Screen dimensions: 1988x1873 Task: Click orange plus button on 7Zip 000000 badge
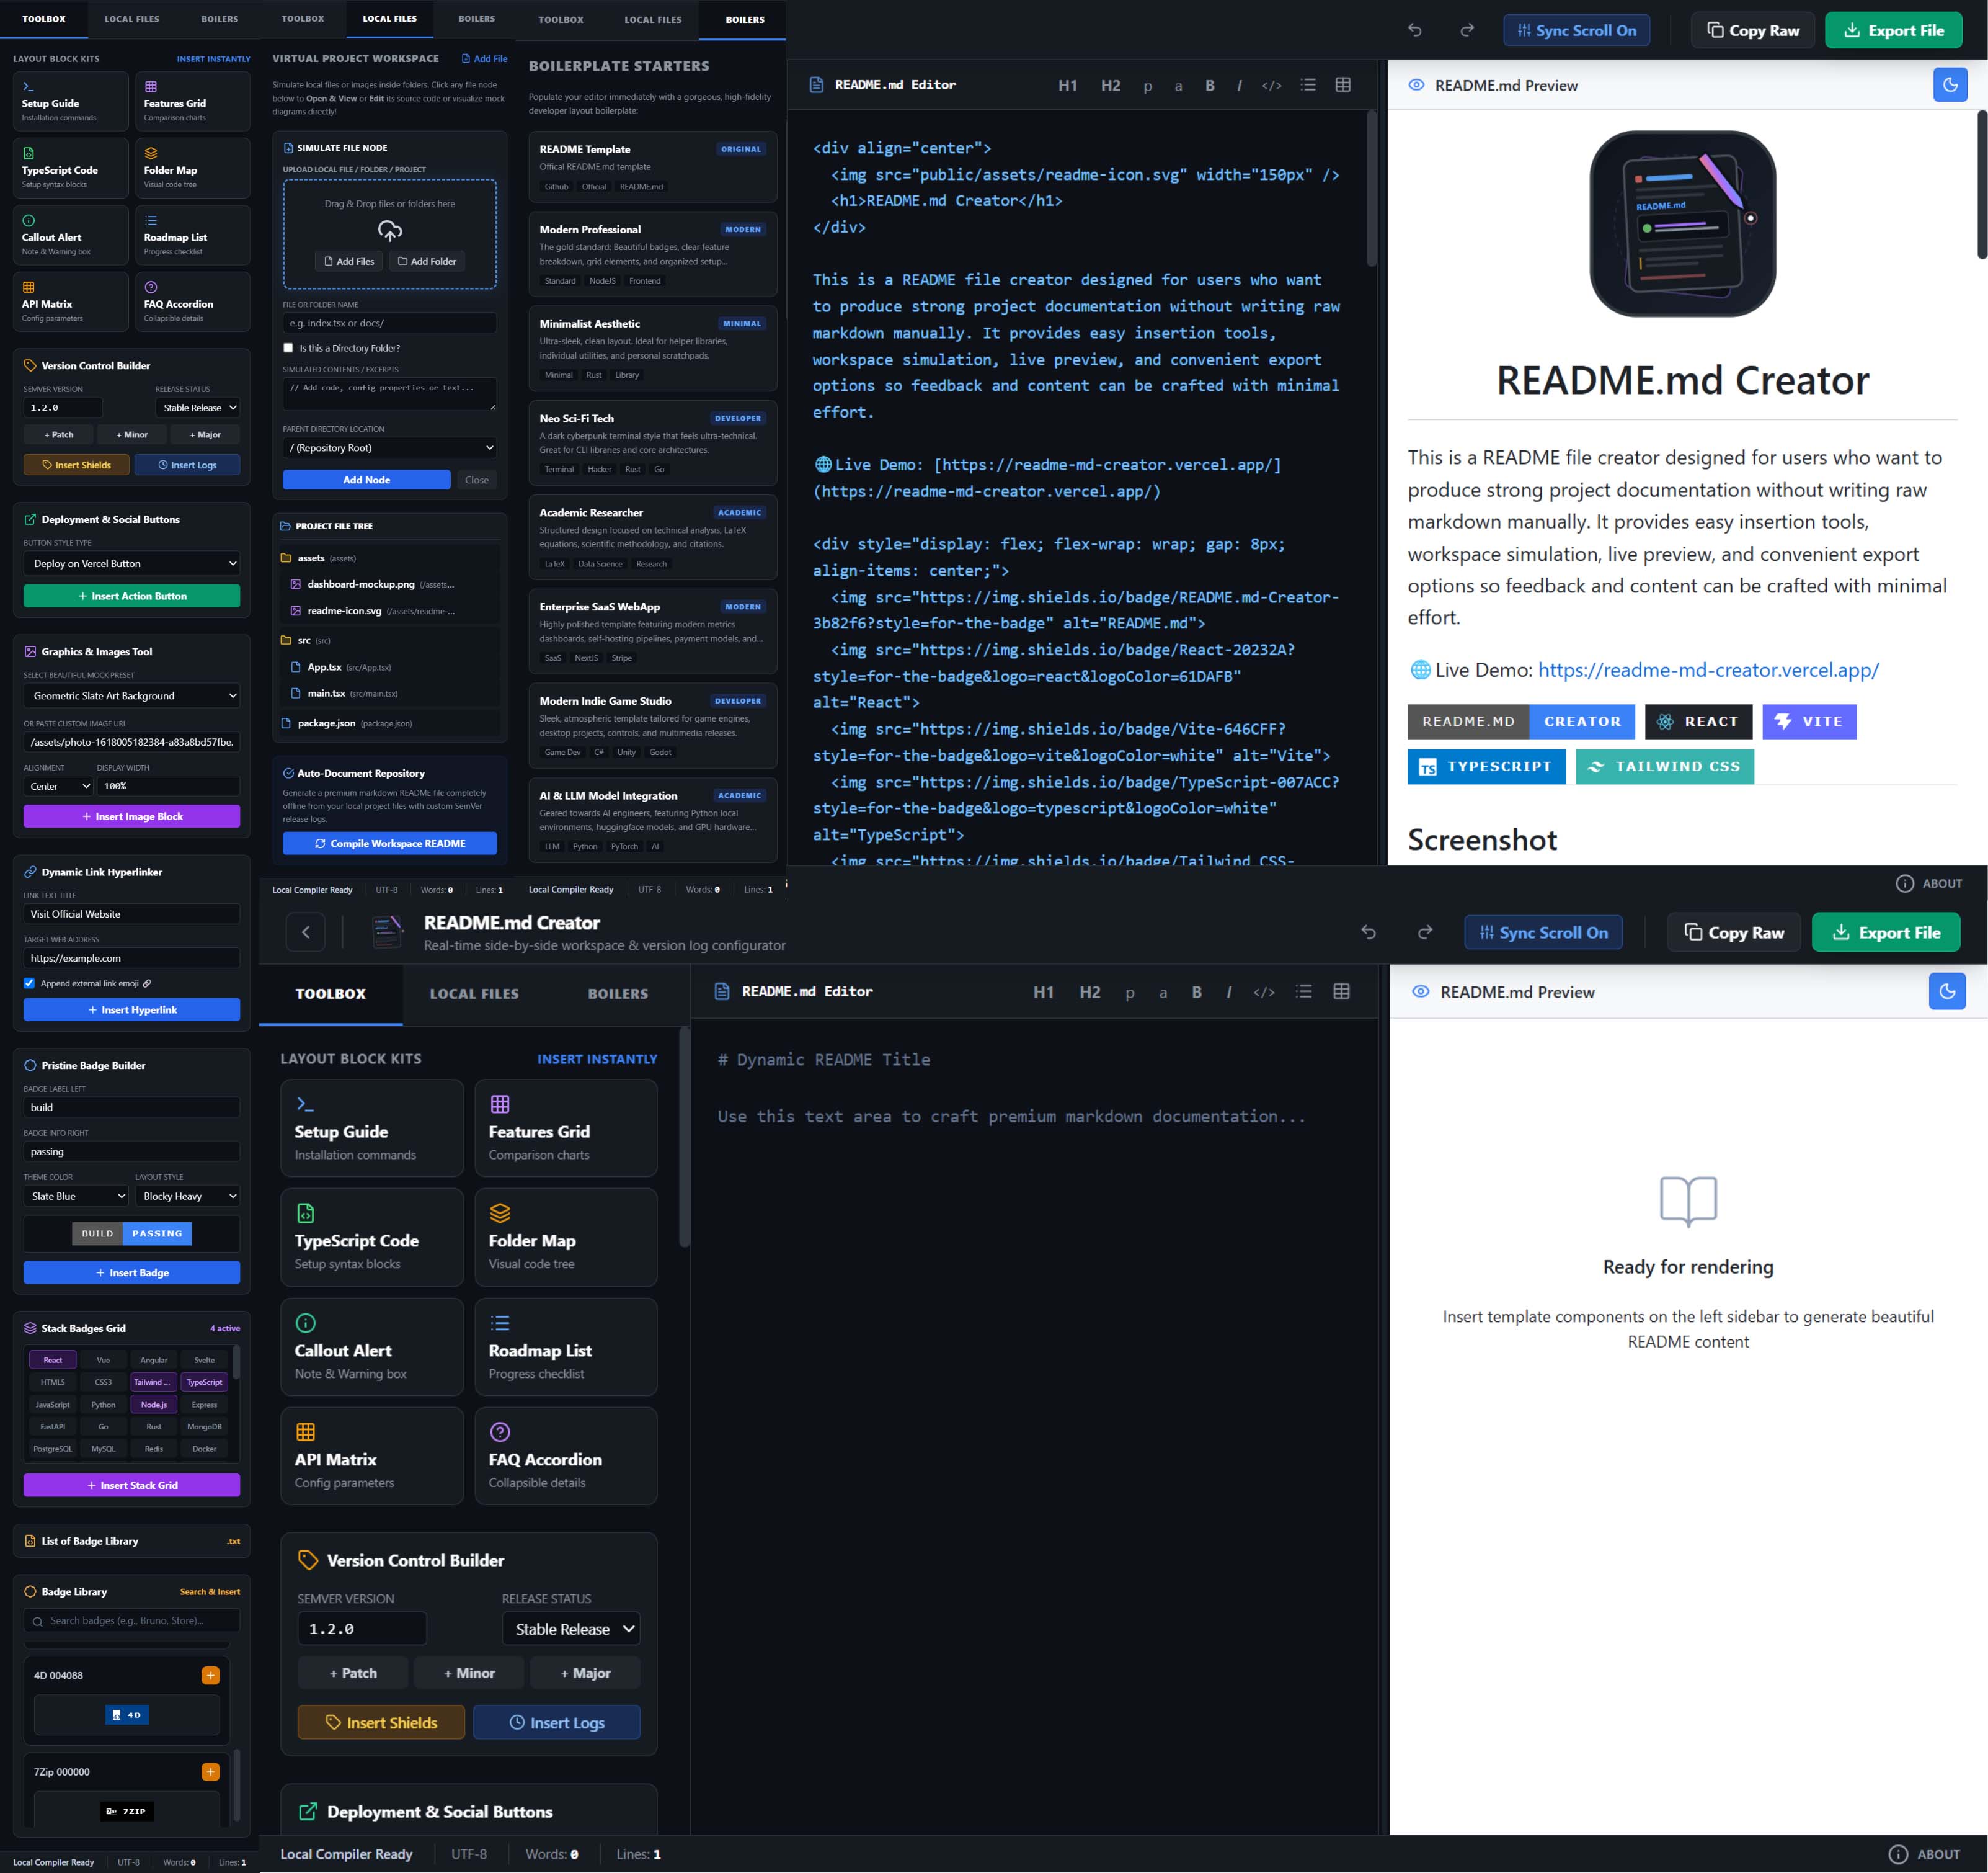pos(211,1772)
